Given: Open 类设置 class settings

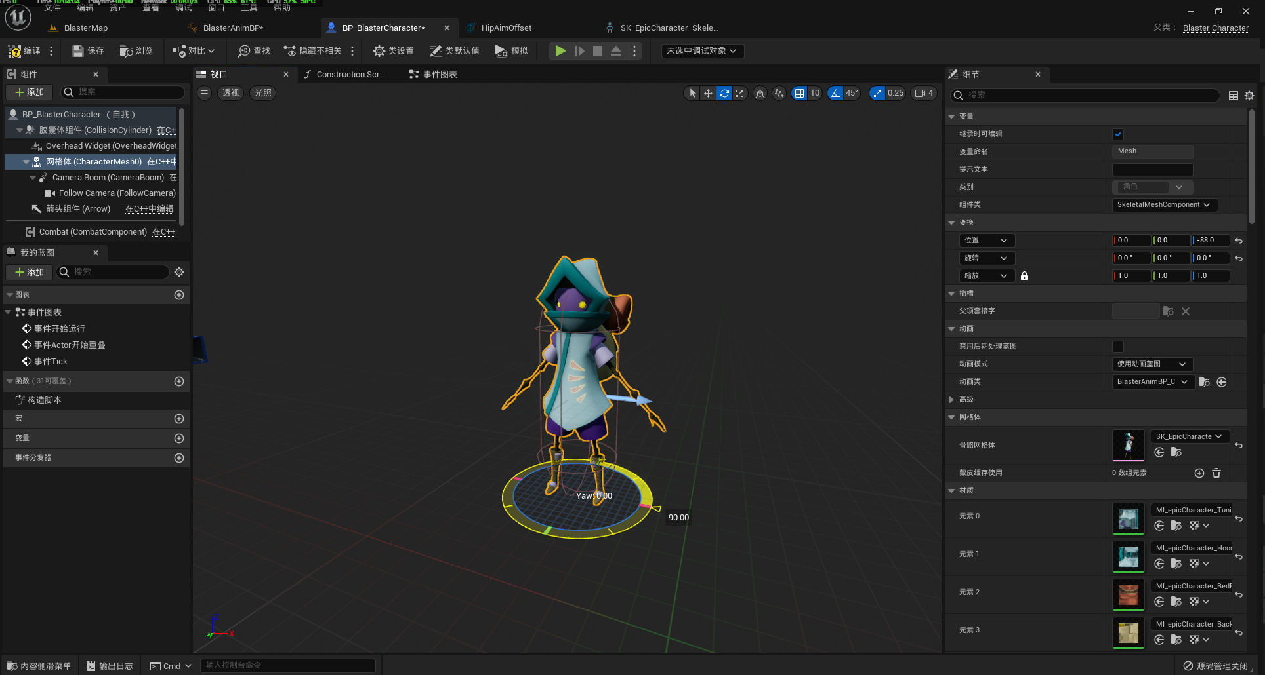Looking at the screenshot, I should click(394, 51).
